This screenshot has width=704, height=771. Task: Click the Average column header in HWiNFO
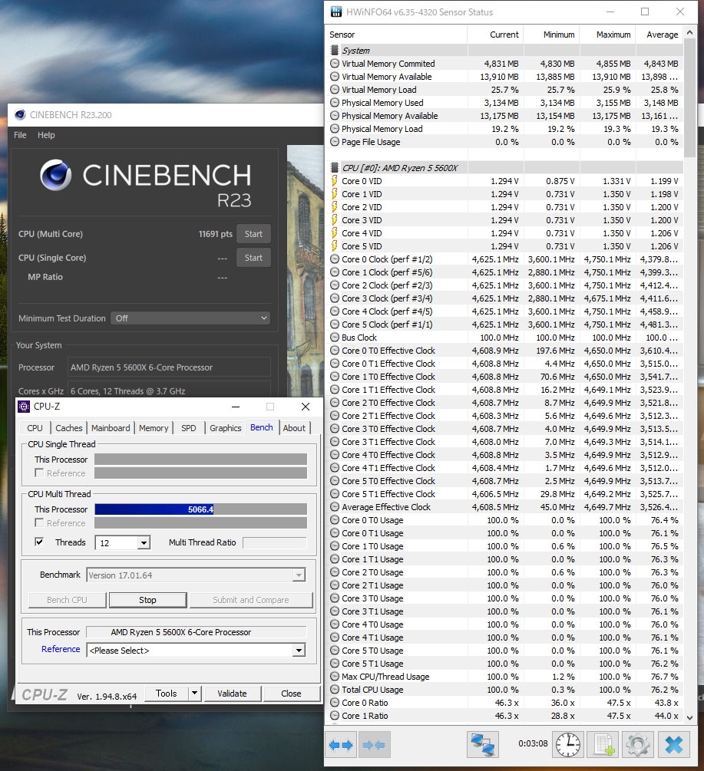click(x=659, y=35)
